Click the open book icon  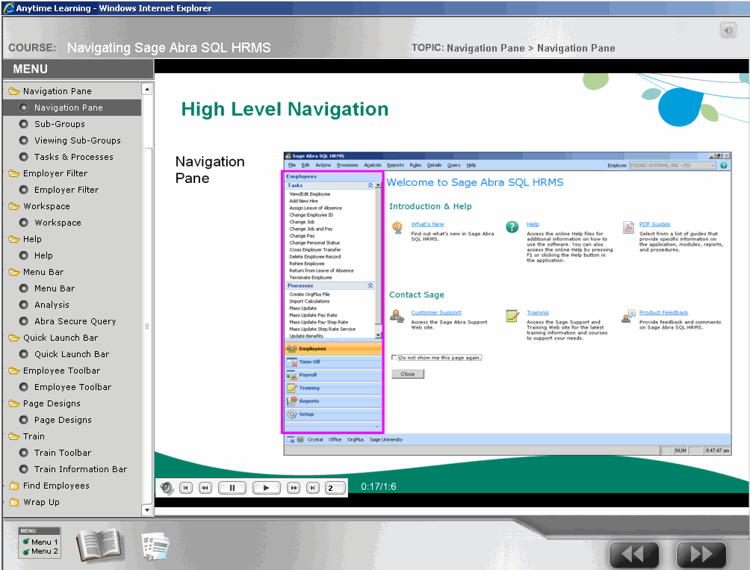click(99, 545)
